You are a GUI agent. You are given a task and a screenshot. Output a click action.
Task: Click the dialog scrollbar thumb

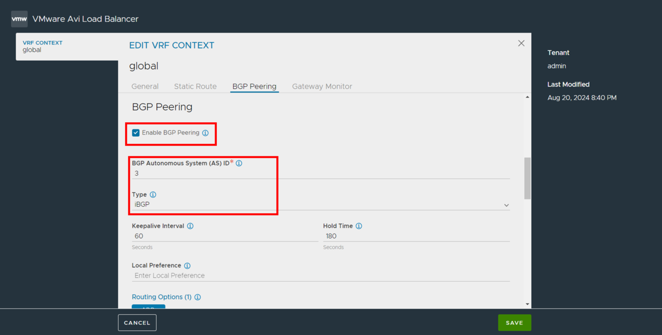point(527,178)
